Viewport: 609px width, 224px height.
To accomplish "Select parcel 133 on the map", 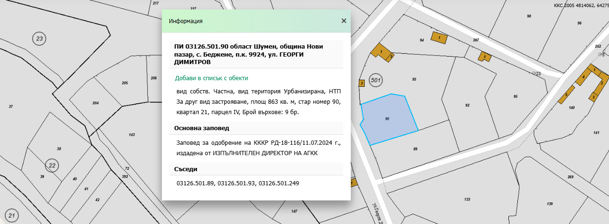I will click(466, 199).
